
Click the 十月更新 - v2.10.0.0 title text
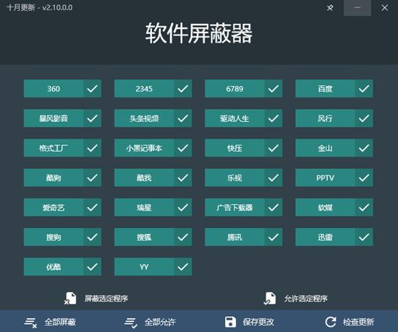coord(40,8)
